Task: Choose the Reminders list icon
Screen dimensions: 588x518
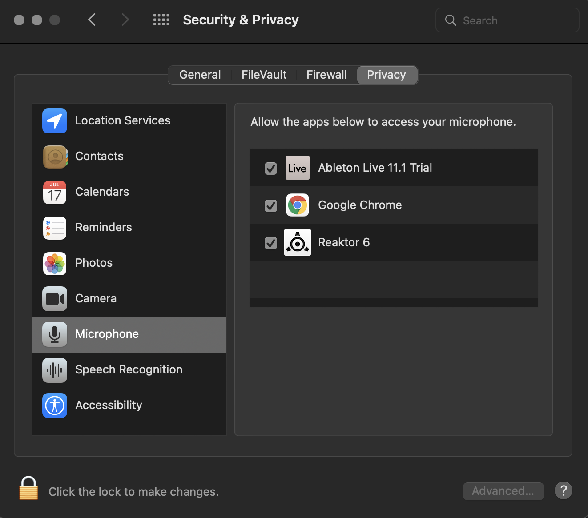Action: click(55, 228)
